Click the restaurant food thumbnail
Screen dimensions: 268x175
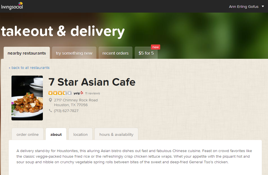pos(27,98)
